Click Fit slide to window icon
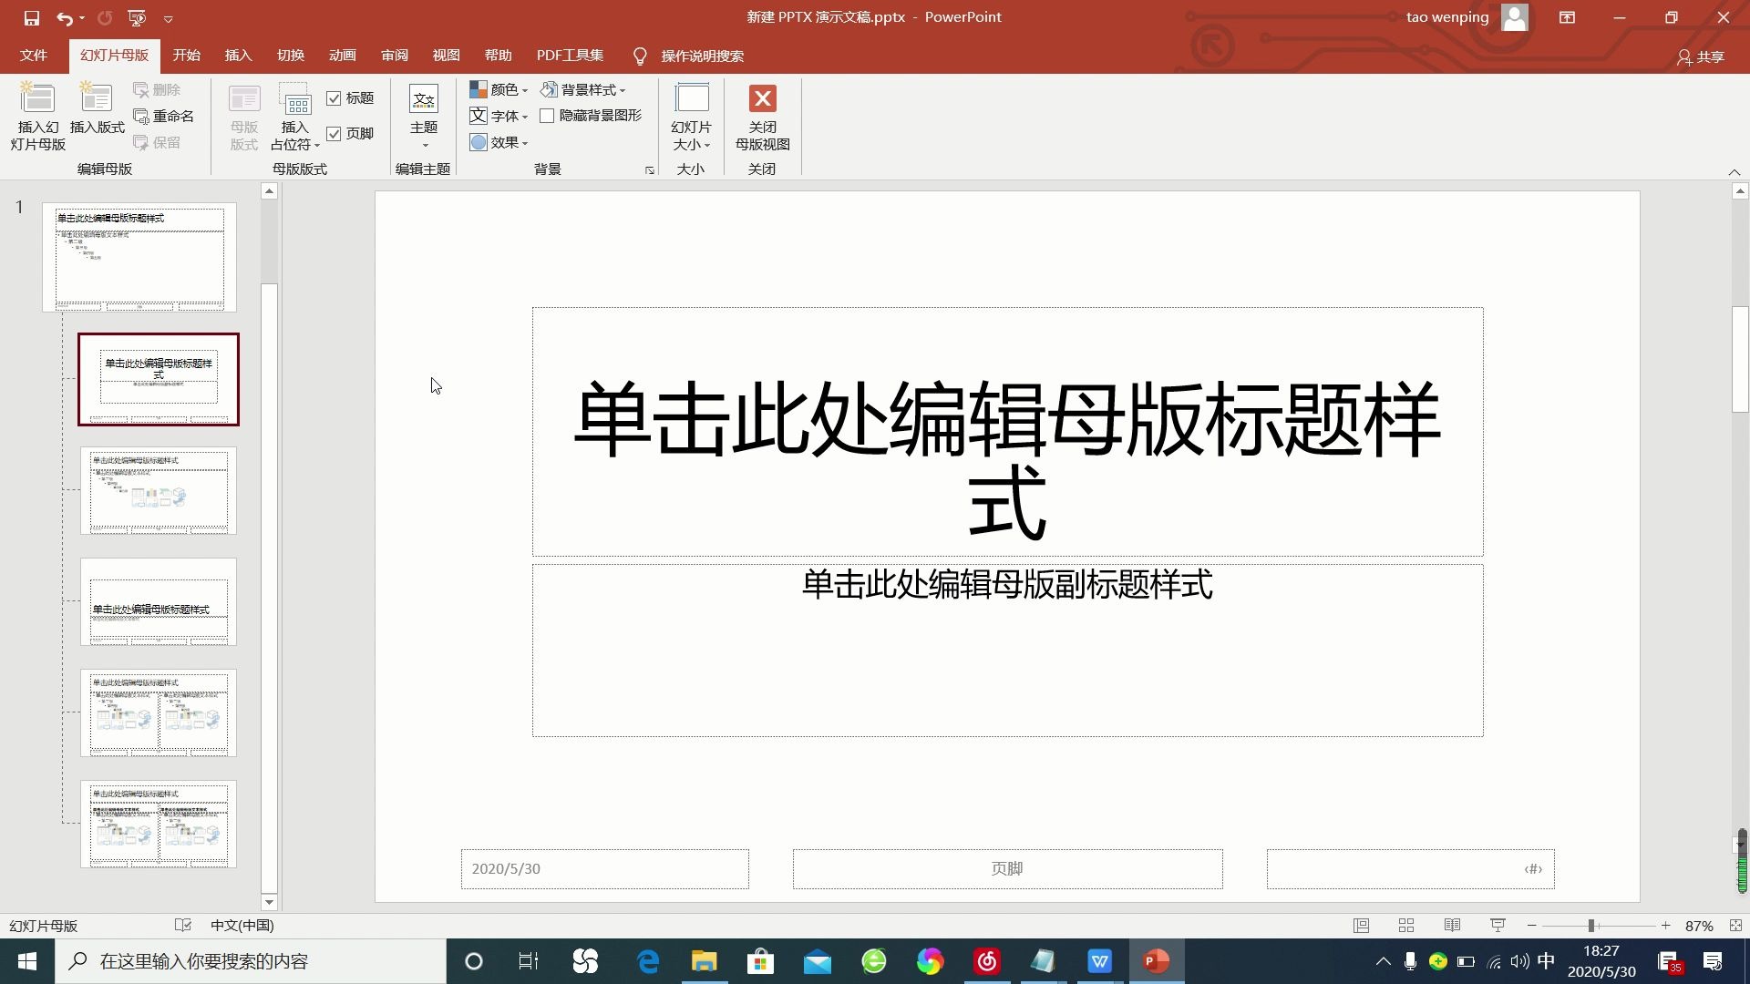The width and height of the screenshot is (1750, 984). (1735, 926)
